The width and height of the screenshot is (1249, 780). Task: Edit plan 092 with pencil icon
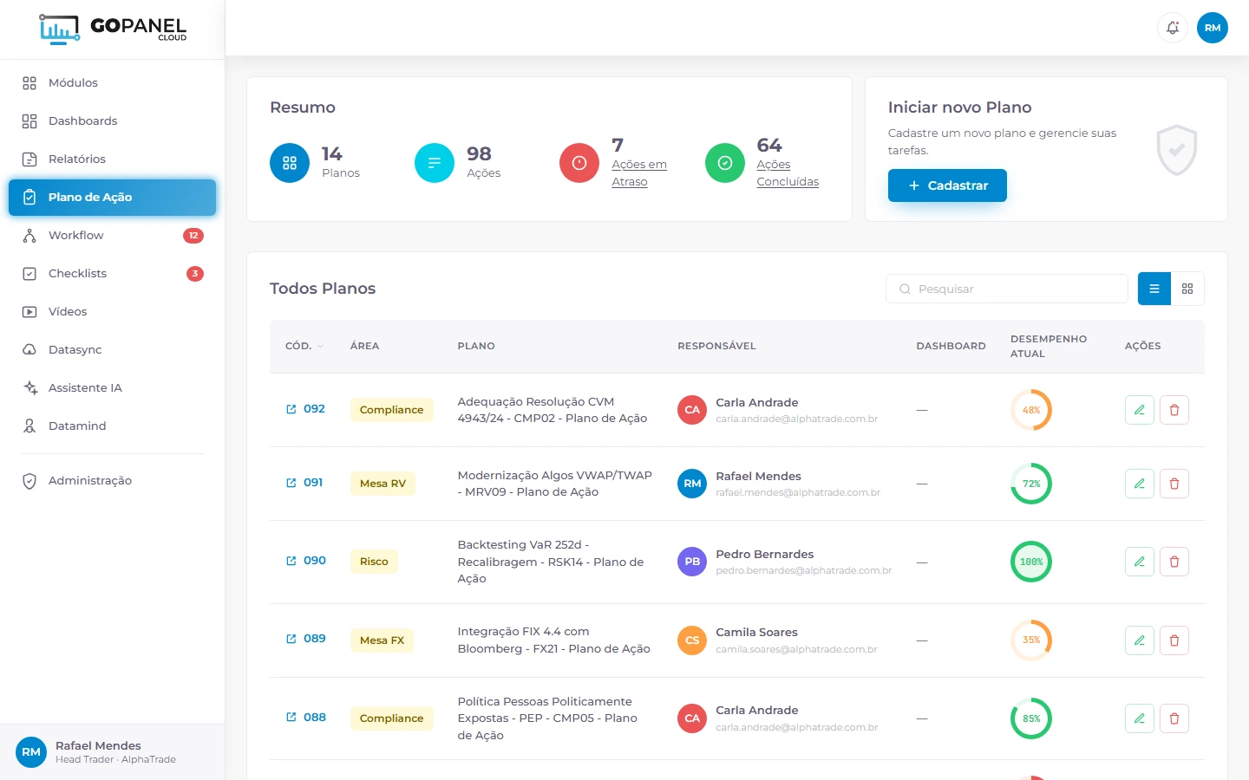(x=1140, y=410)
